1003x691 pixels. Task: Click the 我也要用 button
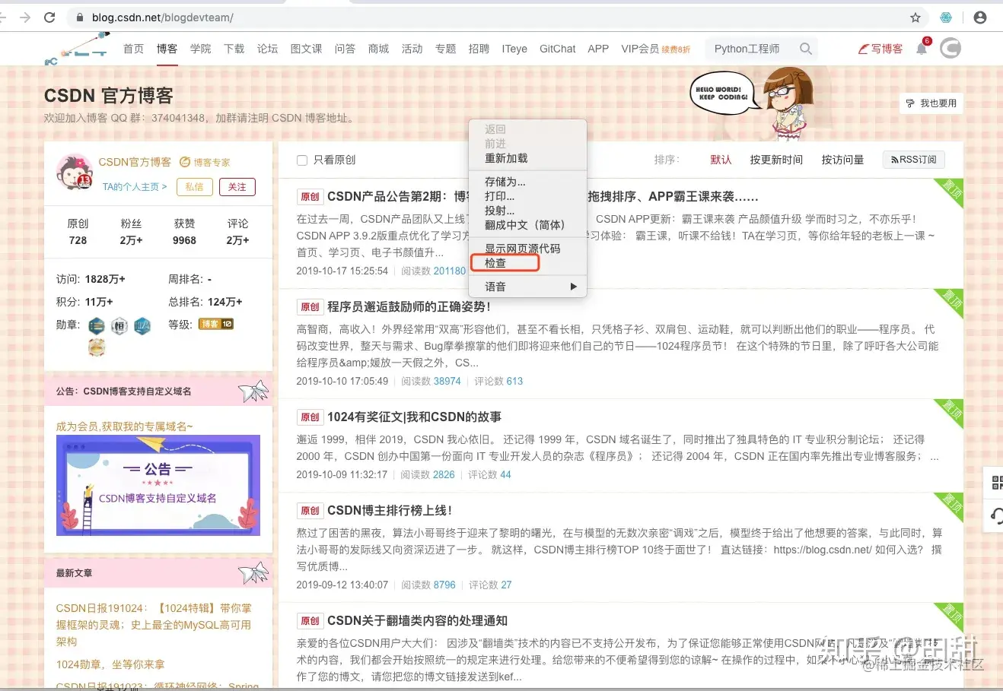coord(931,103)
